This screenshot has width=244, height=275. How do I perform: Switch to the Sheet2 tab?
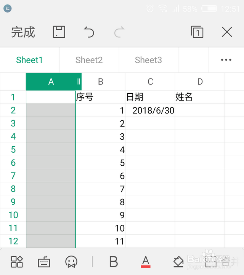click(x=89, y=60)
